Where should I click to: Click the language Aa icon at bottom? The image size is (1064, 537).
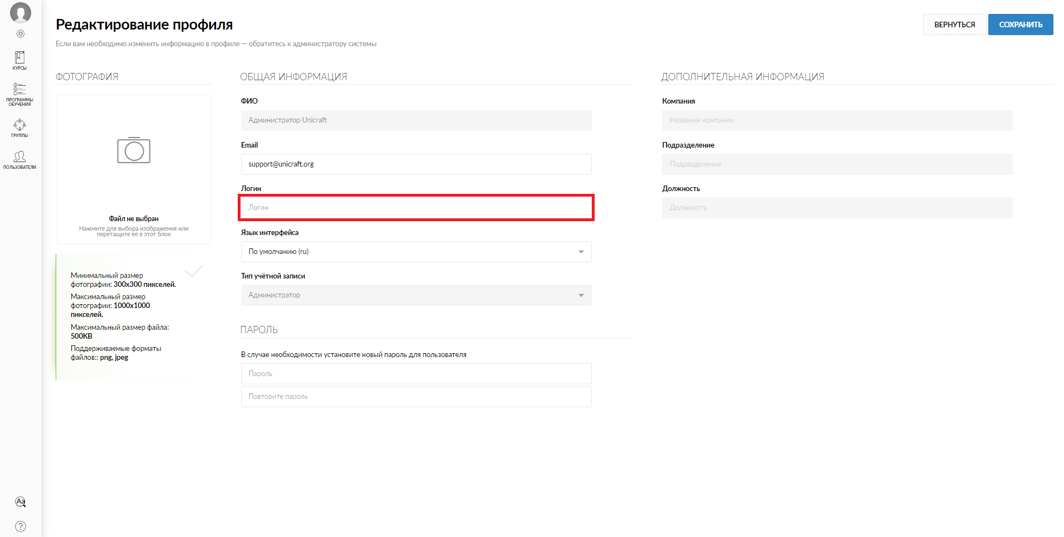click(x=21, y=502)
